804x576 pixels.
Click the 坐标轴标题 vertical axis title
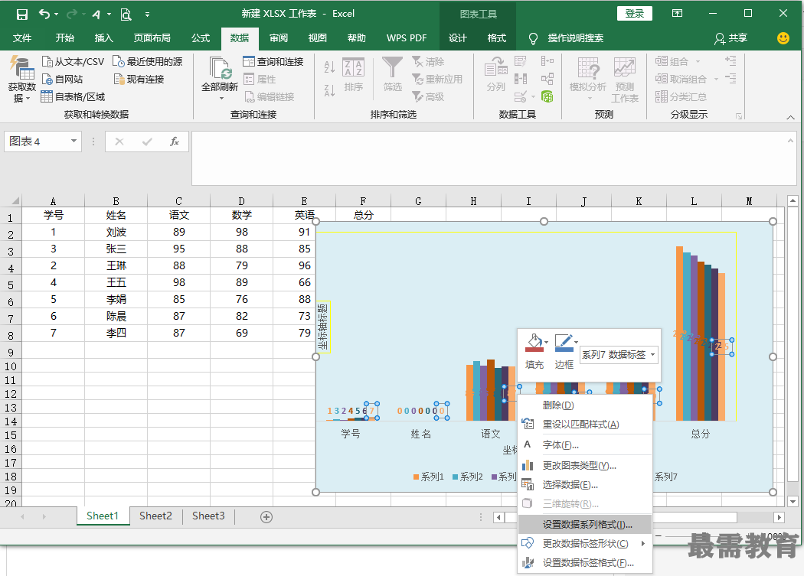323,327
